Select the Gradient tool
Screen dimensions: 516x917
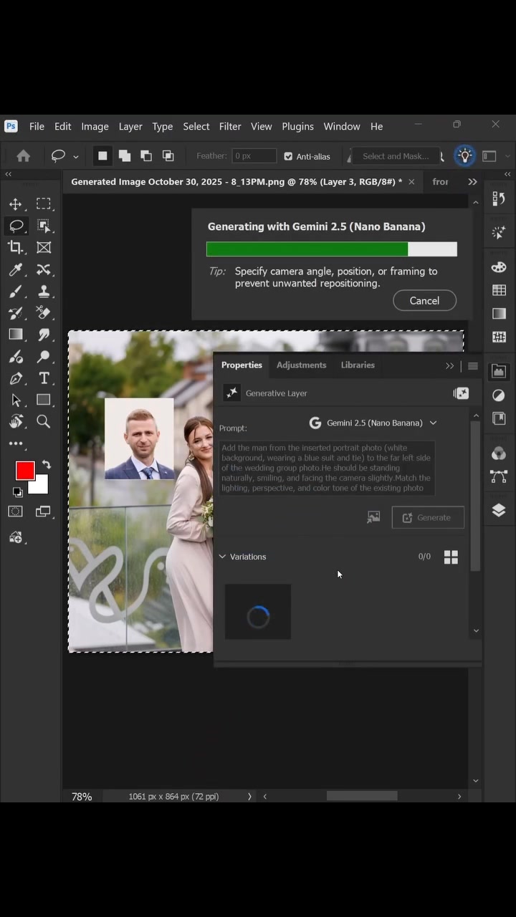click(15, 335)
